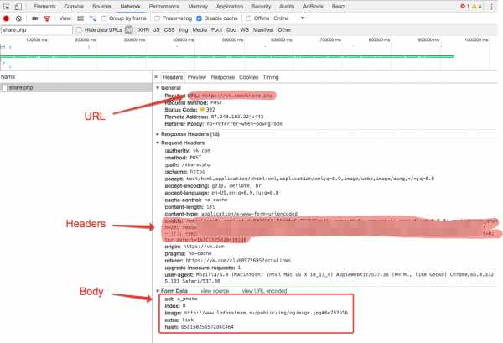The width and height of the screenshot is (503, 343).
Task: Filter requests by JS
Action: 157,30
